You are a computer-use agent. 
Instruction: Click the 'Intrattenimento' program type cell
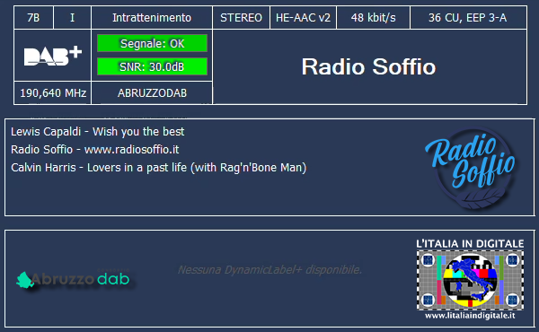(152, 18)
